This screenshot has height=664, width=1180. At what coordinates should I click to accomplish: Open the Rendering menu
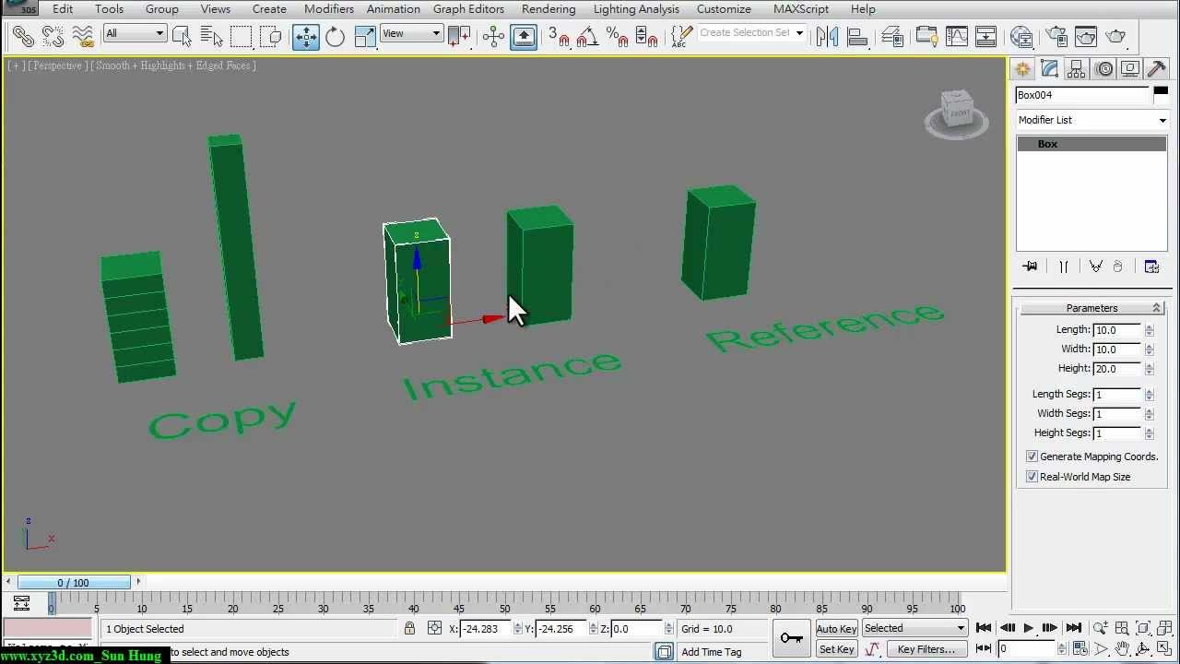click(549, 9)
